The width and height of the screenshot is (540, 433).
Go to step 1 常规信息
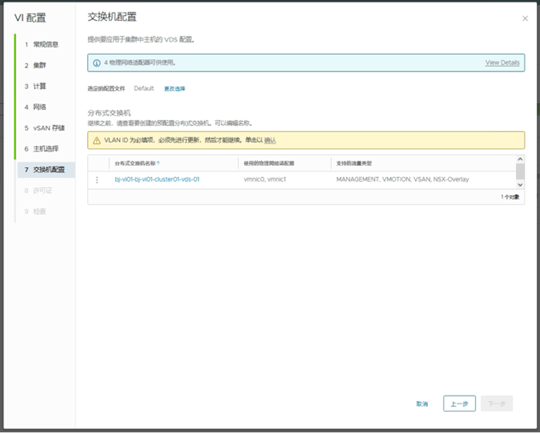[46, 44]
